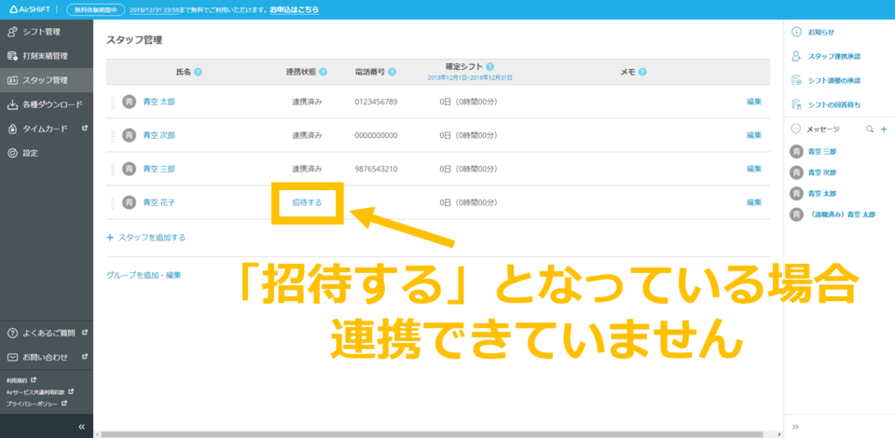
Task: Click グループを追加・編集 link
Action: [144, 275]
